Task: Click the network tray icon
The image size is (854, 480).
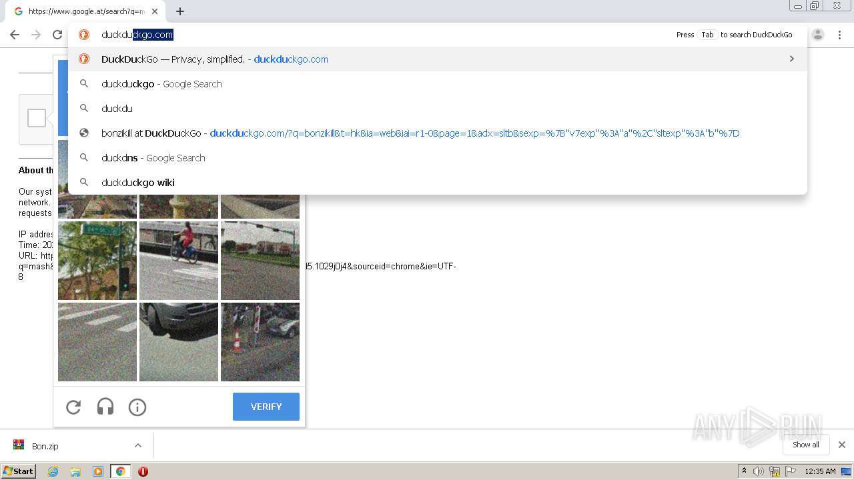Action: click(x=775, y=471)
